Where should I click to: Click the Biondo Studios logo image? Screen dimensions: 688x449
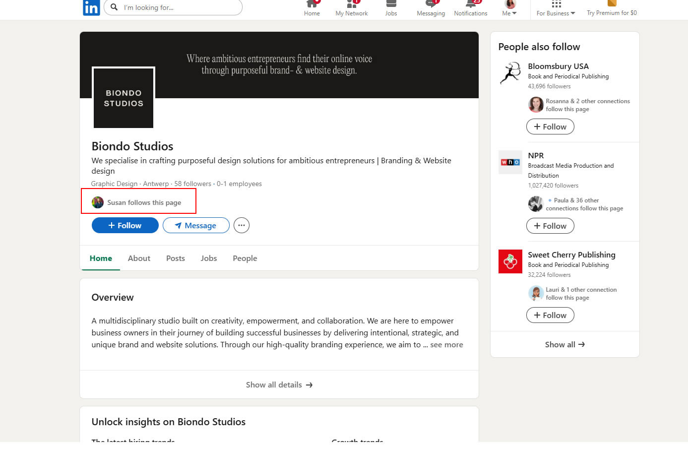tap(124, 98)
